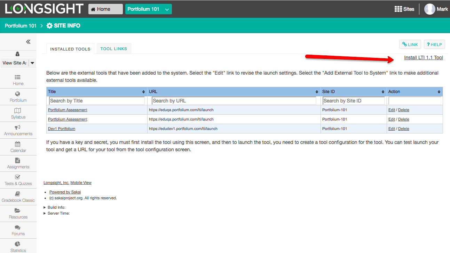
Task: Expand Server Time details
Action: (x=57, y=213)
